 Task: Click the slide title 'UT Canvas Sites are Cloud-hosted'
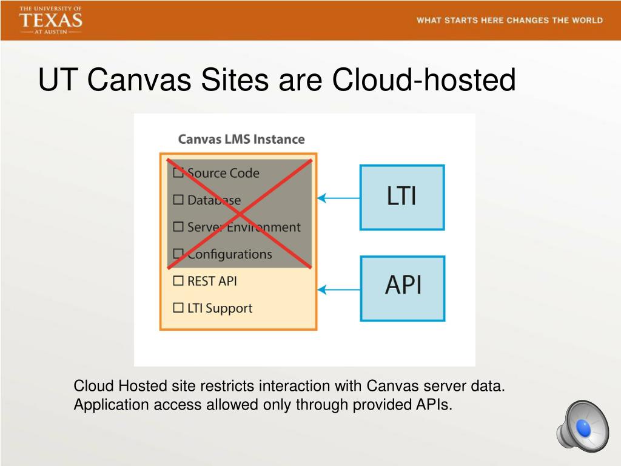(x=277, y=79)
